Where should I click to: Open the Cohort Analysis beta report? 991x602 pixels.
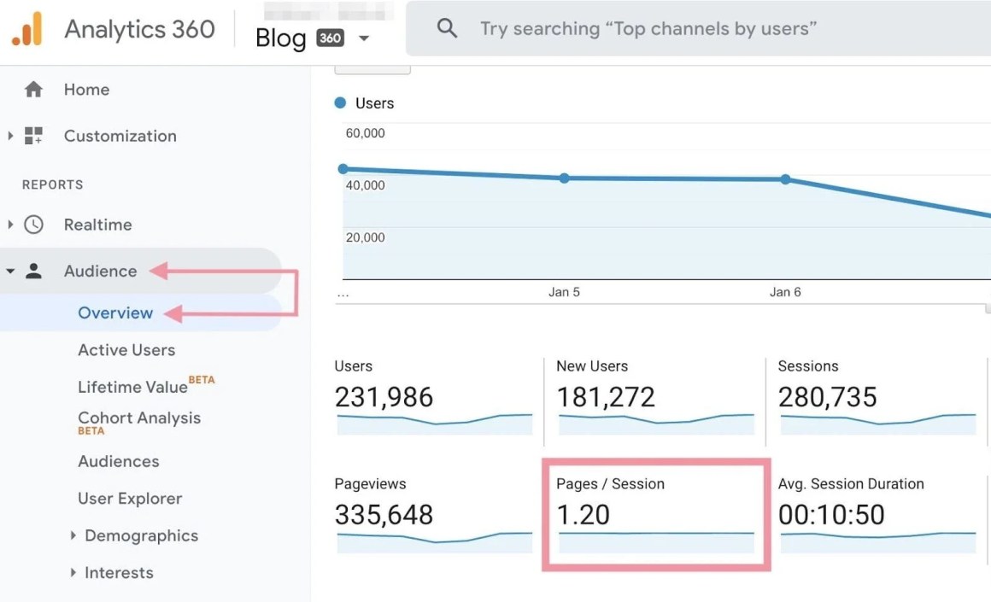pos(138,418)
